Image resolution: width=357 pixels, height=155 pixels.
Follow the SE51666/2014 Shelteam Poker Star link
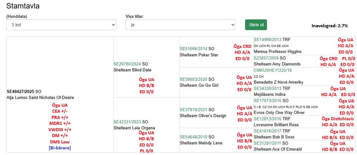[193, 48]
